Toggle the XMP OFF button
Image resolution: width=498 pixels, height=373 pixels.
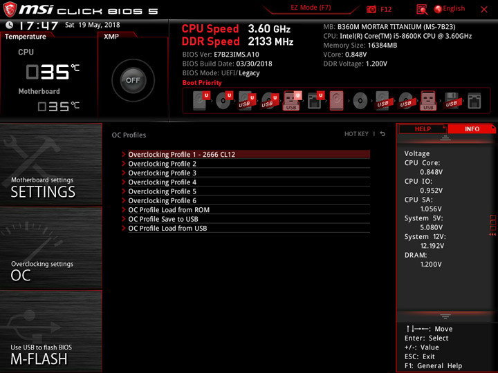[x=133, y=80]
